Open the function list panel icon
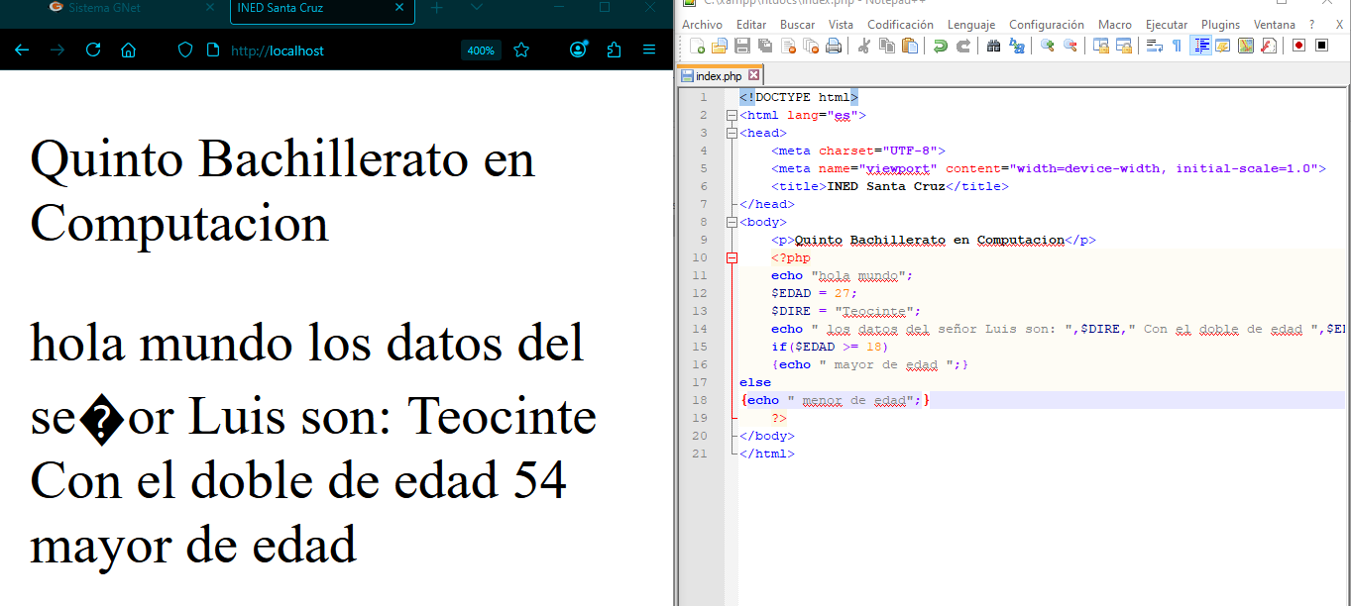Screen dimensions: 1351x606 [x=1269, y=46]
